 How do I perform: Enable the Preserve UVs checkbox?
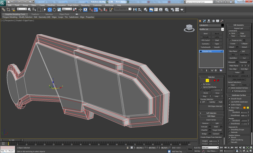(x=230, y=40)
